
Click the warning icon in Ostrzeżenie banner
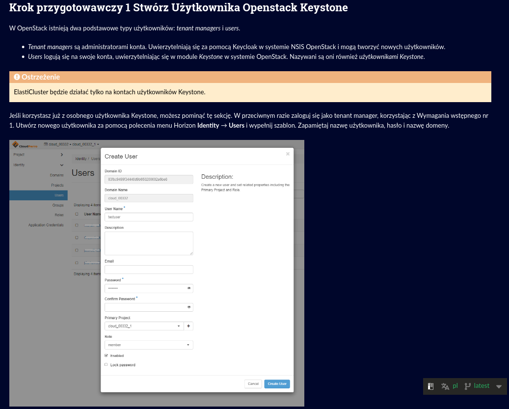(17, 77)
